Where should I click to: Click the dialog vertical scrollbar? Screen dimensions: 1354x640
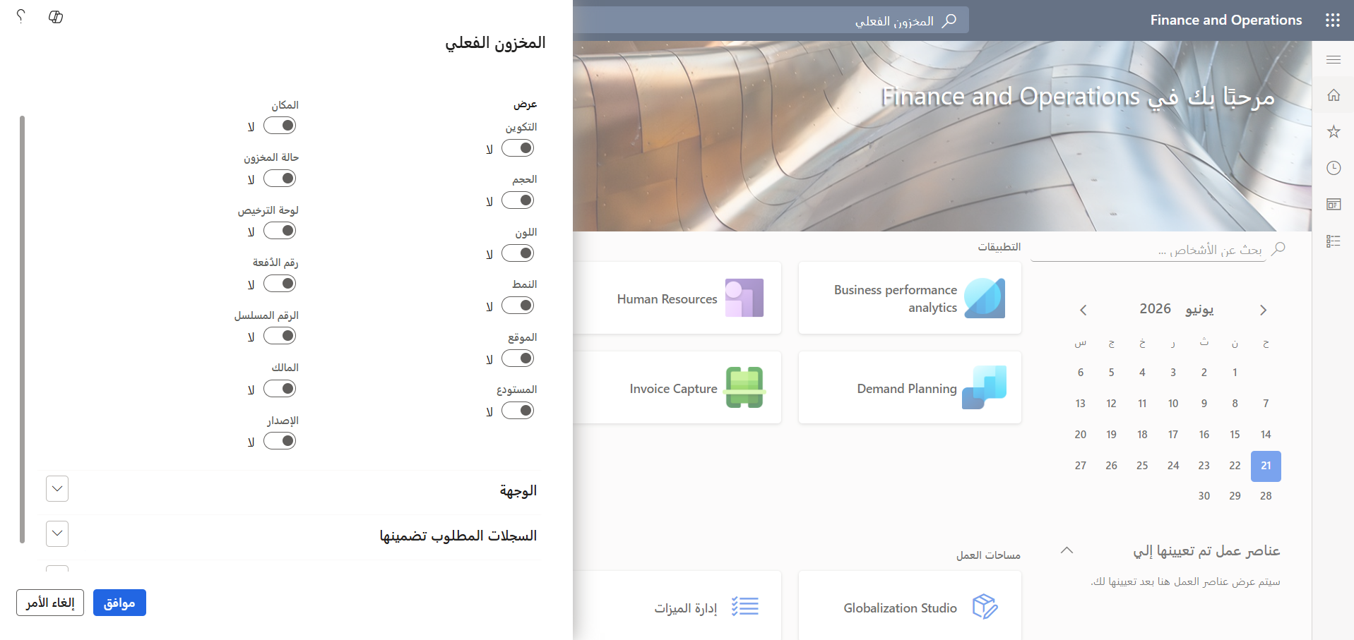23,330
